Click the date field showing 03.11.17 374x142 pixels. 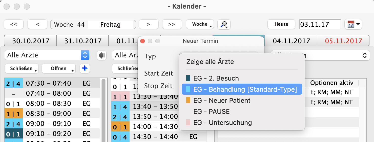[320, 24]
